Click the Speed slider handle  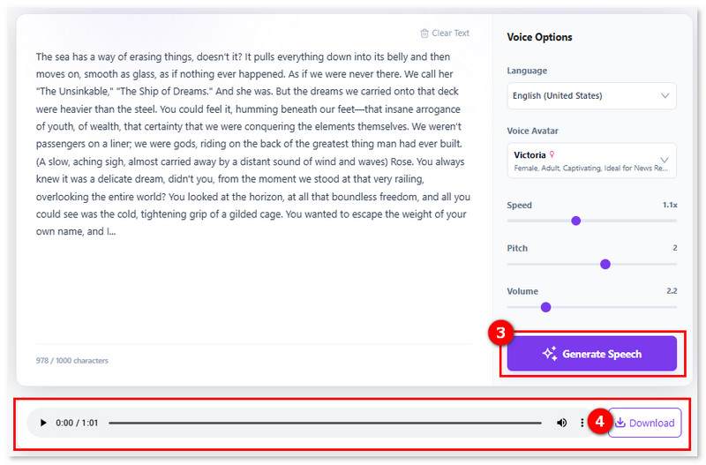[x=576, y=221]
